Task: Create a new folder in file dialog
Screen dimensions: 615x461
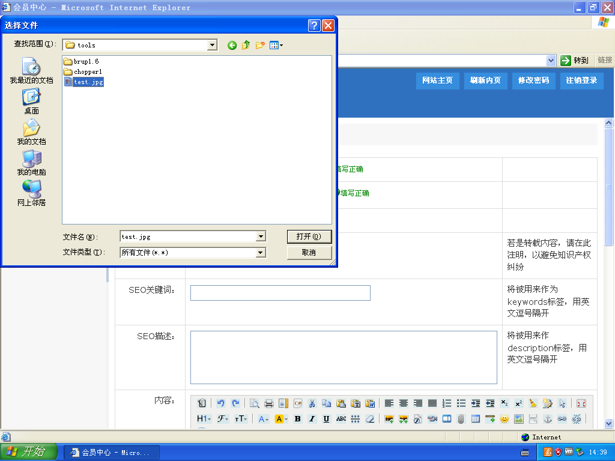Action: point(260,46)
